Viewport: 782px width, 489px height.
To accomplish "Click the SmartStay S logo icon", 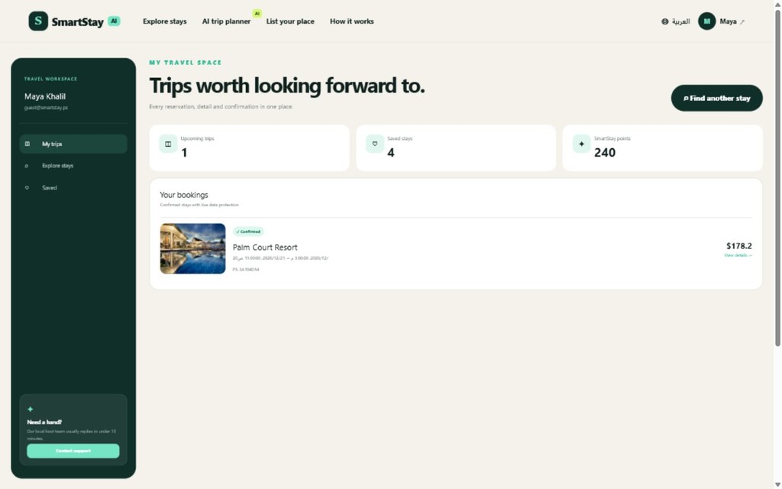I will click(38, 21).
